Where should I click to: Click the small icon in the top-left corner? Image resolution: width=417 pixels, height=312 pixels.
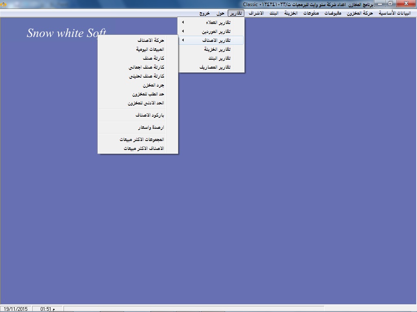click(4, 4)
